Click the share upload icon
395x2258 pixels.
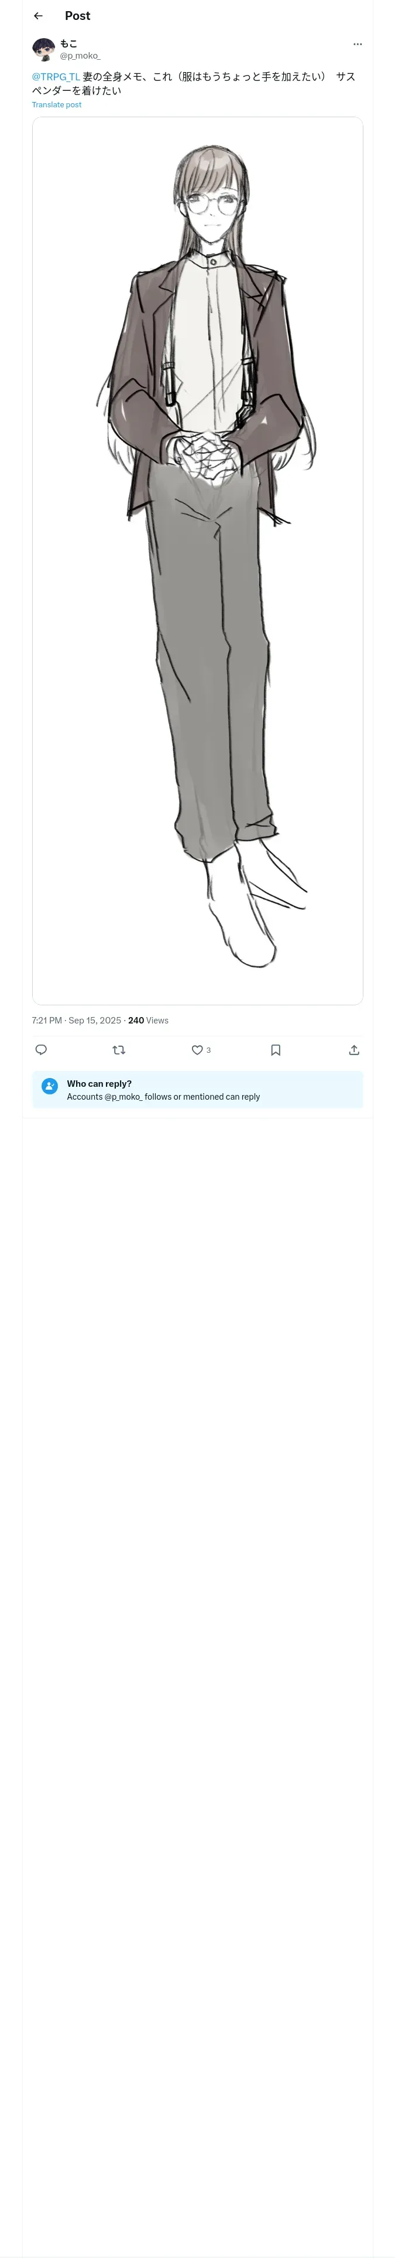tap(354, 1049)
